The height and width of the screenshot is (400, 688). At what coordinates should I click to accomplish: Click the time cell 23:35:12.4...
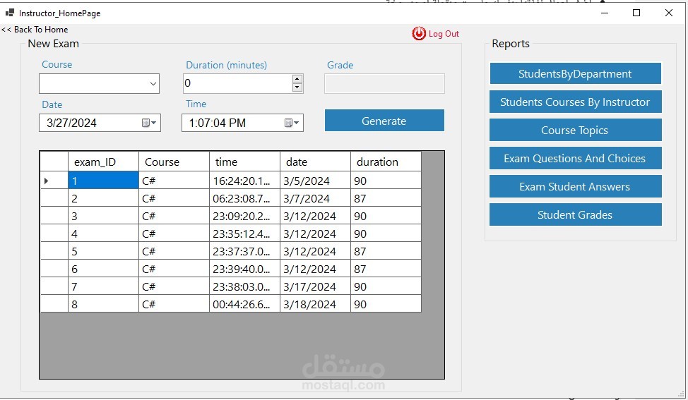[x=245, y=233]
